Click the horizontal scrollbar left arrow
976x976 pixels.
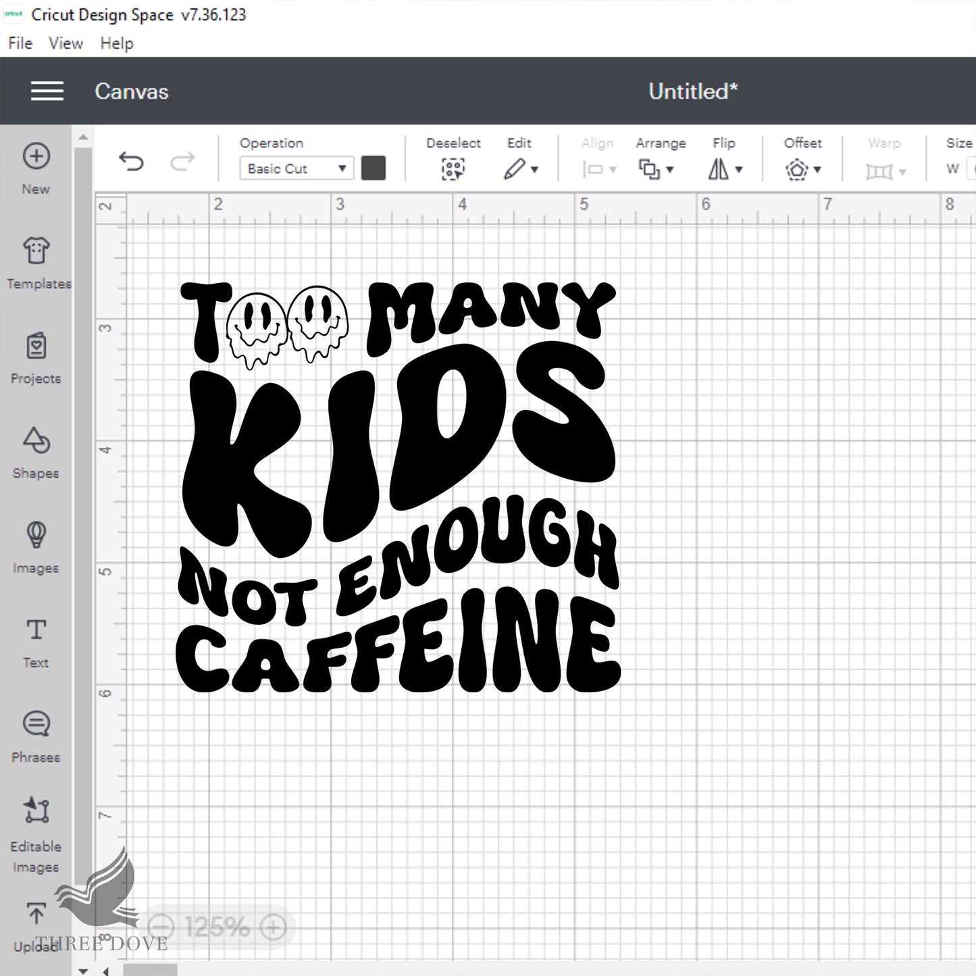pyautogui.click(x=106, y=971)
